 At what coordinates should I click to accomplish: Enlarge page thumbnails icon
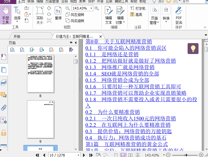pos(12,50)
